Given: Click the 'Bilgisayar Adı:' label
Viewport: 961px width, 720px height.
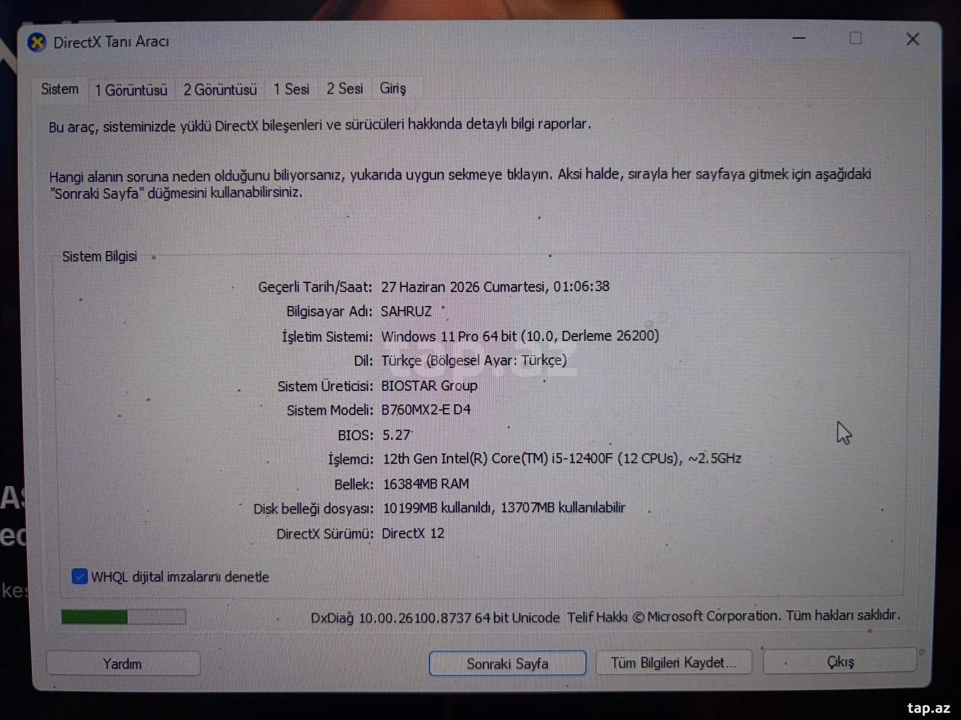Looking at the screenshot, I should click(x=329, y=311).
